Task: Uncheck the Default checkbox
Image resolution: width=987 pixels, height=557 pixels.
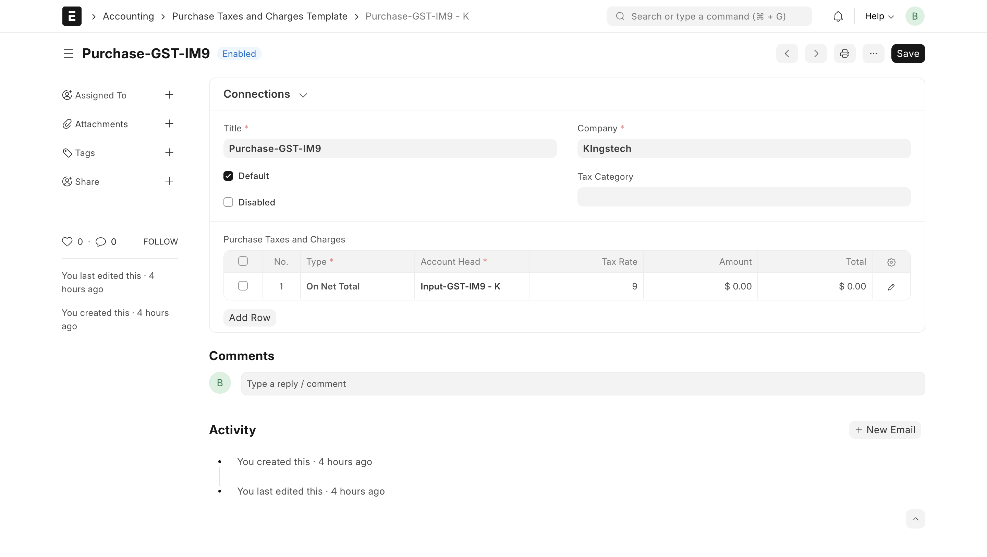Action: click(x=228, y=176)
